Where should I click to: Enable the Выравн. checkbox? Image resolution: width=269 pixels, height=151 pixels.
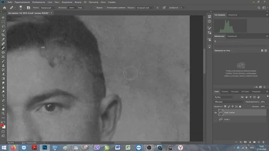click(95, 8)
